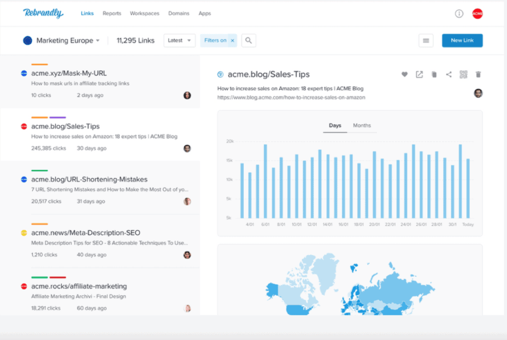Image resolution: width=507 pixels, height=340 pixels.
Task: Click the orange tag on Mask-My-URL
Action: 39,65
